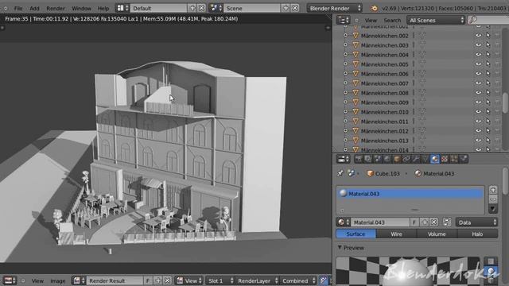Toggle selectability of Männekinchen.003
The width and height of the screenshot is (509, 286).
pyautogui.click(x=488, y=45)
